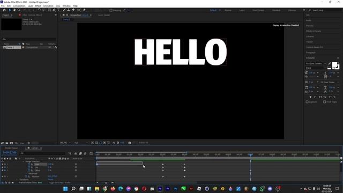Click the Composition Mini-Flowchart icon in timeline

click(x=70, y=154)
